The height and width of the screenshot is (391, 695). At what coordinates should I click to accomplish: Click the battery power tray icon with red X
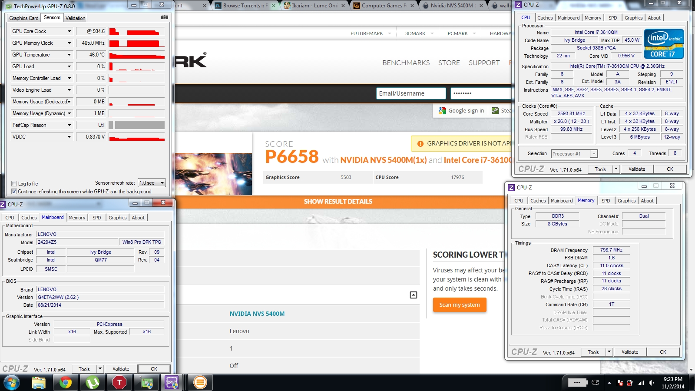(x=630, y=383)
